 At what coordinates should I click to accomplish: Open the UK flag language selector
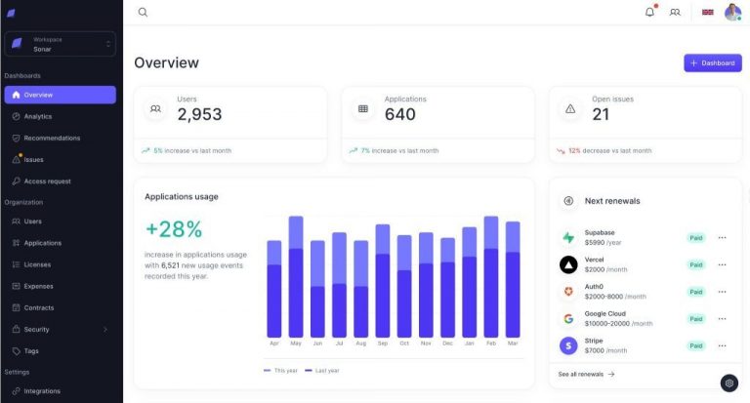[x=707, y=13]
